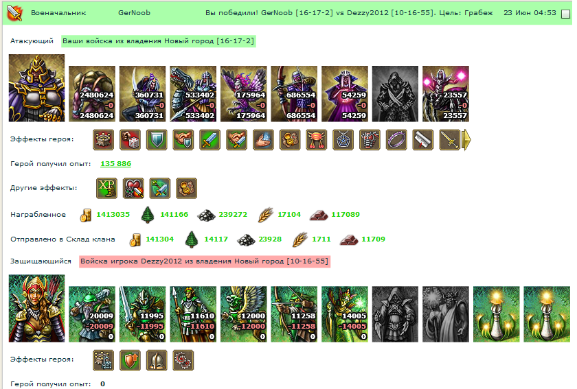Screen dimensions: 577x389
Task: Select the defender's orange shield effect icon
Action: pos(130,360)
